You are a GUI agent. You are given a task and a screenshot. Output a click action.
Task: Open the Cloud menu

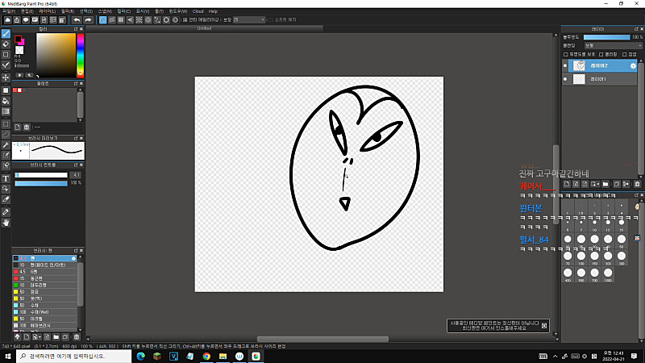pyautogui.click(x=198, y=11)
